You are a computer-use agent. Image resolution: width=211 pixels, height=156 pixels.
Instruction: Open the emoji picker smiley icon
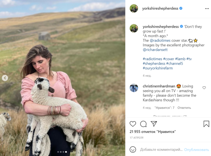tap(133, 149)
